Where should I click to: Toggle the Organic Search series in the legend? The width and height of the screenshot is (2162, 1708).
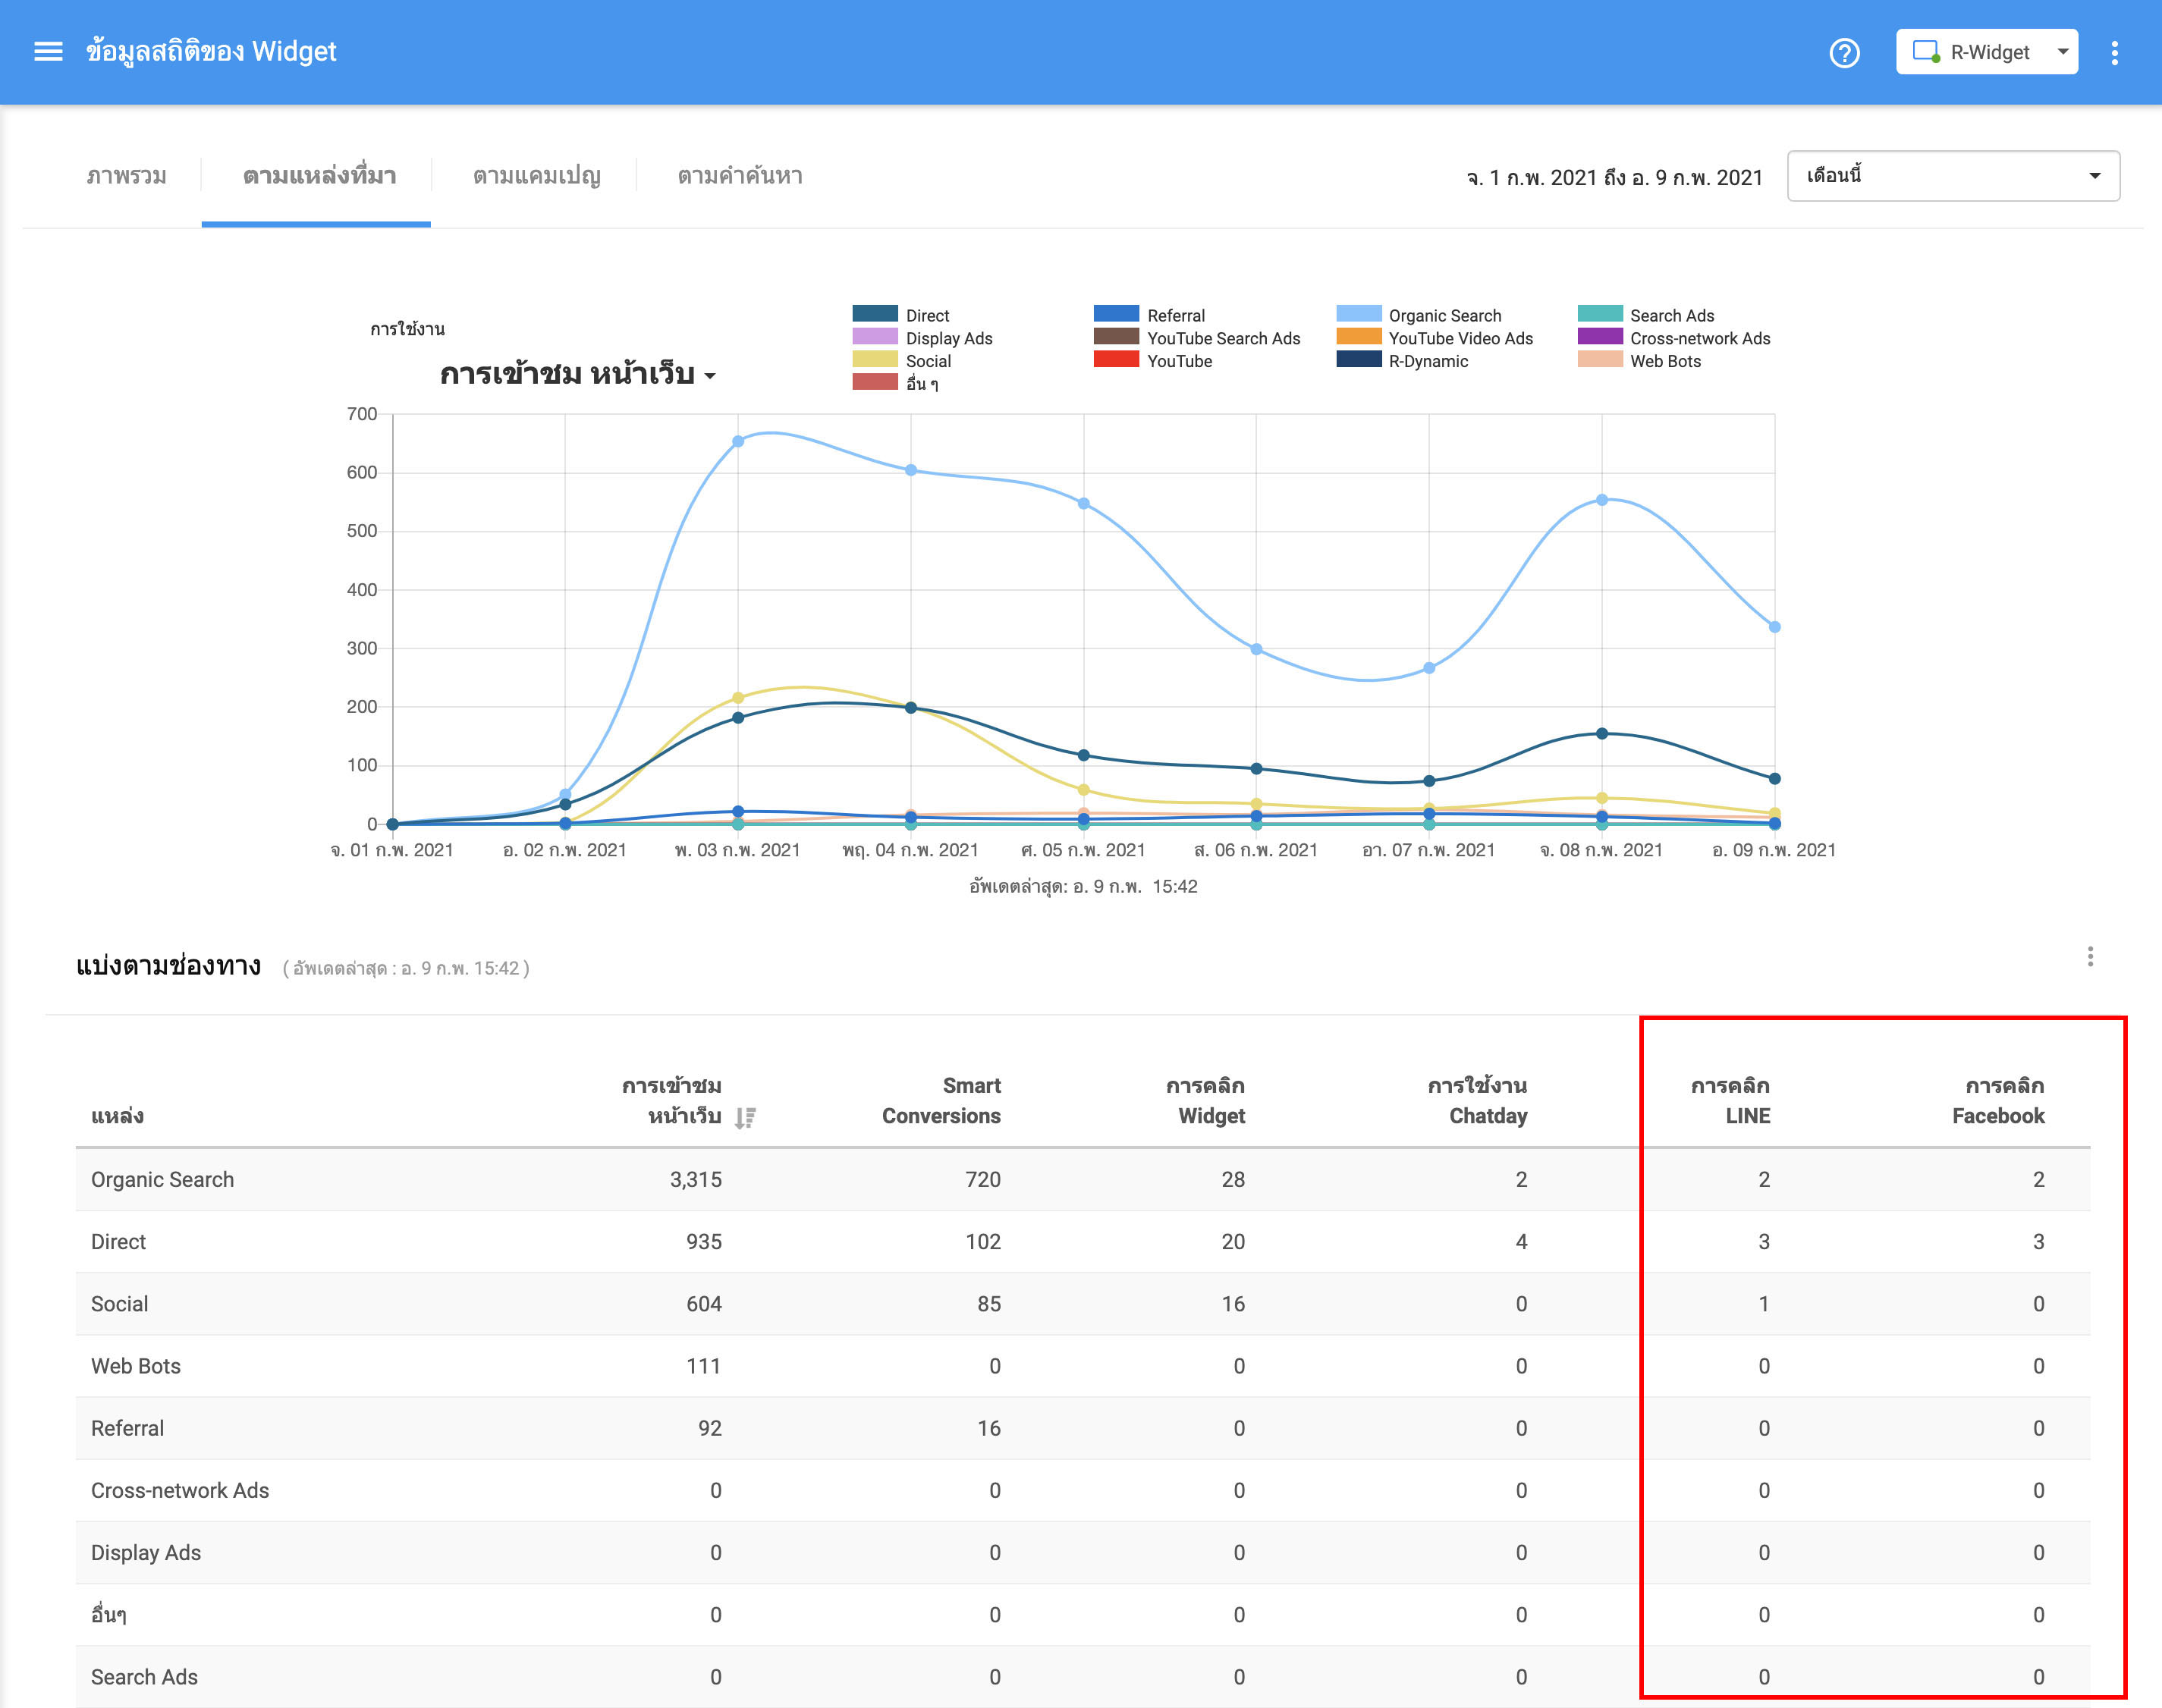pyautogui.click(x=1444, y=315)
